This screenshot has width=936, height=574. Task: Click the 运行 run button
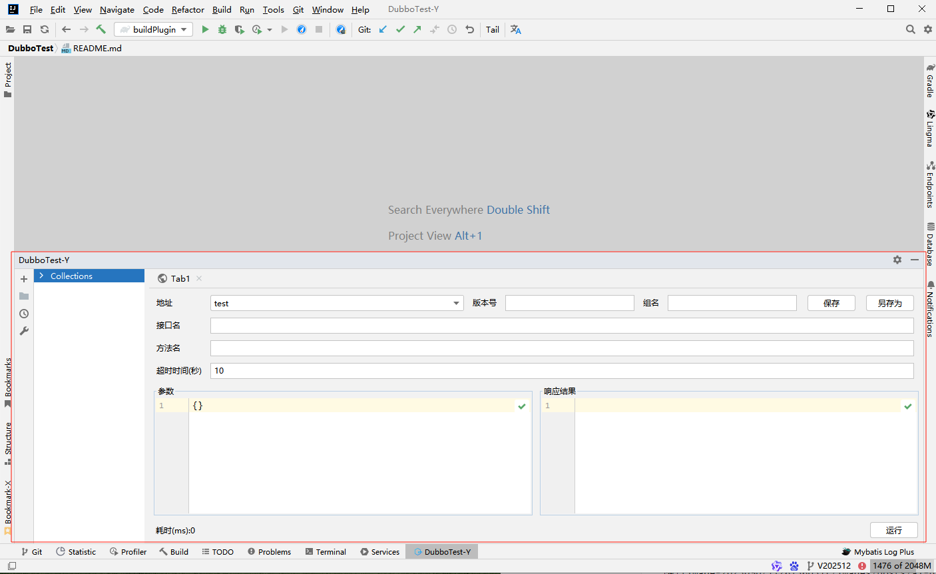pyautogui.click(x=893, y=530)
